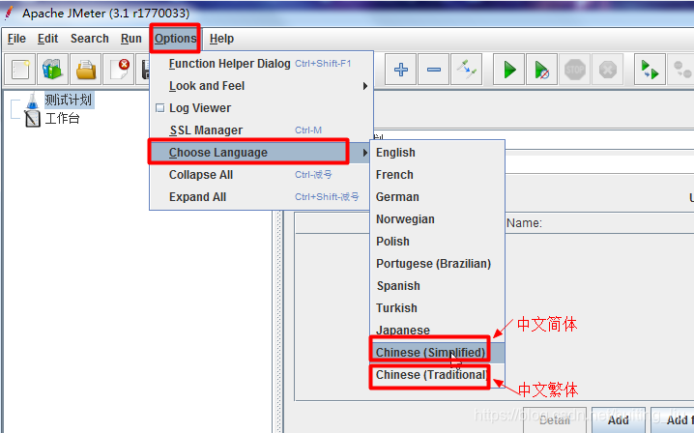Toggle the Log Viewer checkbox

point(159,108)
